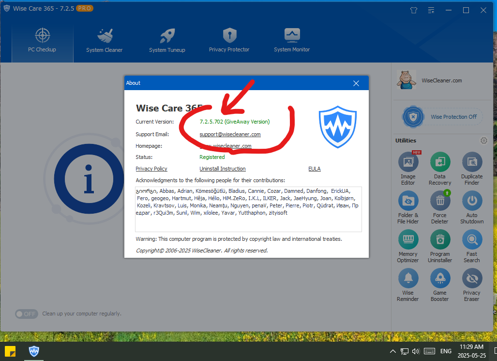The width and height of the screenshot is (497, 361).
Task: Click the copyright 2006-2025 WiseCleaner text
Action: (x=202, y=251)
